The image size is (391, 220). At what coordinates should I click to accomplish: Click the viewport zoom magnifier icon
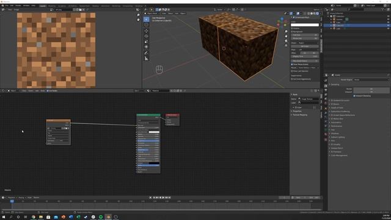coord(286,31)
